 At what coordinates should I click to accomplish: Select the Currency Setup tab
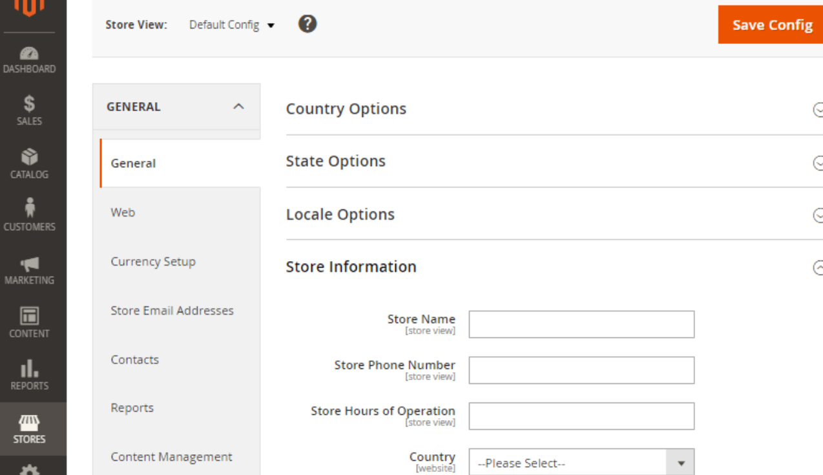tap(153, 262)
